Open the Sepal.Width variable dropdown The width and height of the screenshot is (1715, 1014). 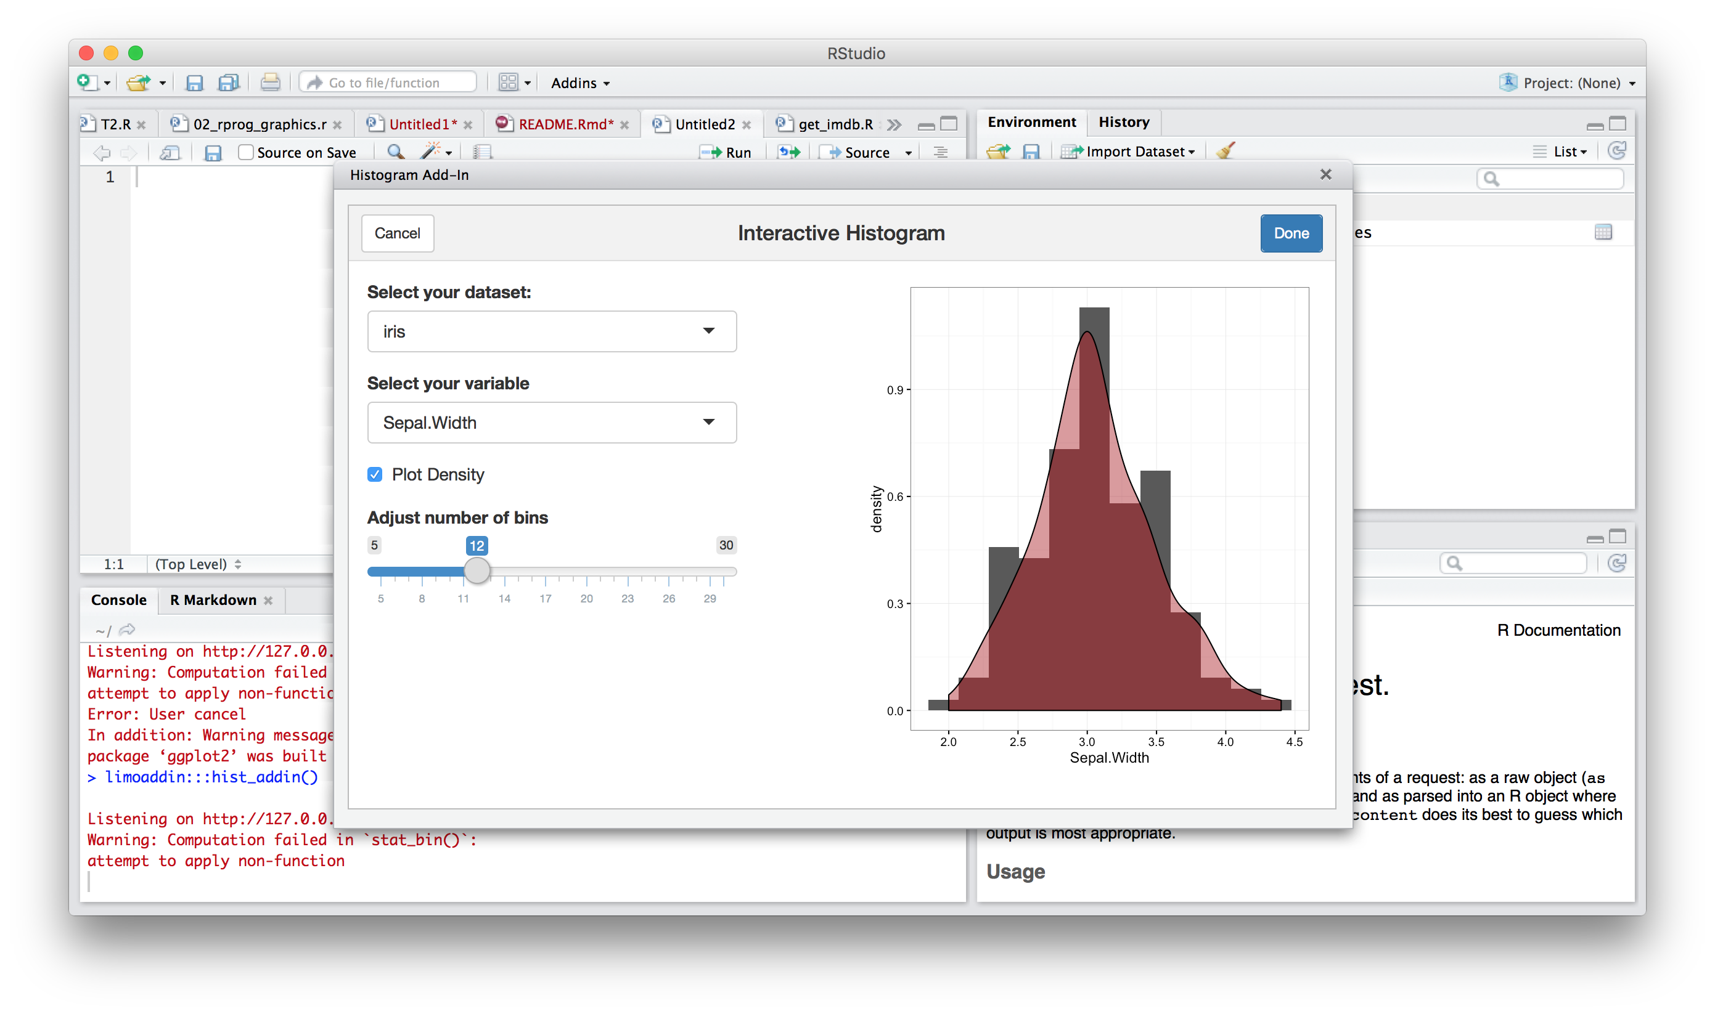552,422
